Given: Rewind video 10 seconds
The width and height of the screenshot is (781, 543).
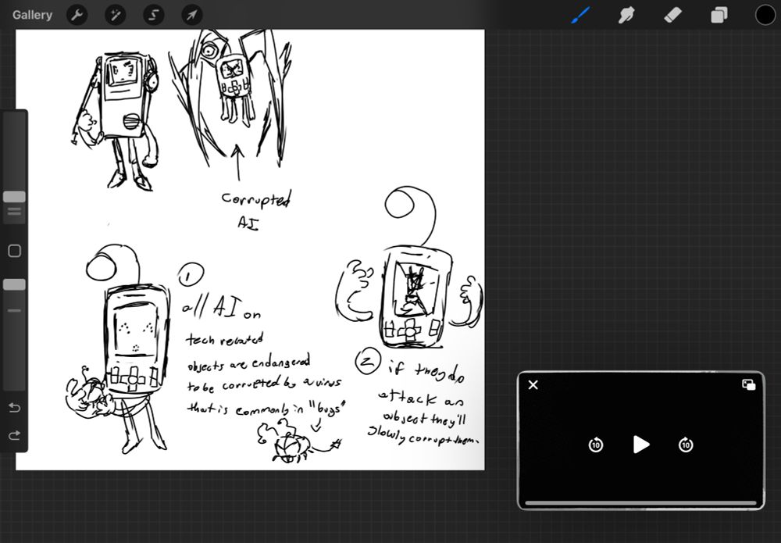Looking at the screenshot, I should 596,445.
